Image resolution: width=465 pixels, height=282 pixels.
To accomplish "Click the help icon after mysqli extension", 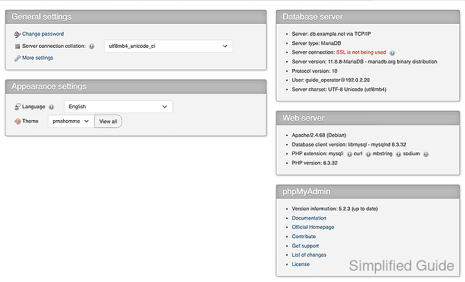I will pyautogui.click(x=349, y=155).
